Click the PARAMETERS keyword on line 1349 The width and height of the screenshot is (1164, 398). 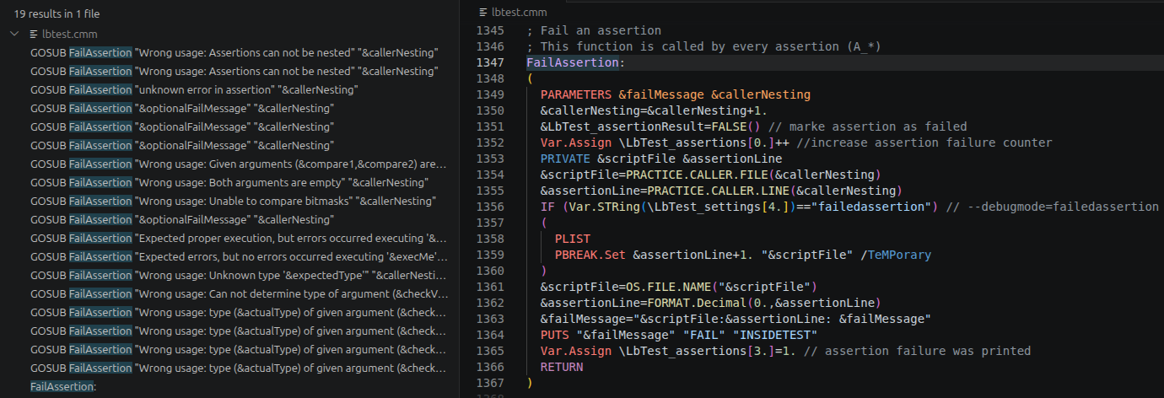575,94
